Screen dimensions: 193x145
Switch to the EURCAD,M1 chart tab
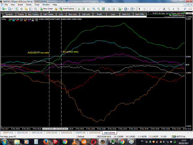pos(52,133)
